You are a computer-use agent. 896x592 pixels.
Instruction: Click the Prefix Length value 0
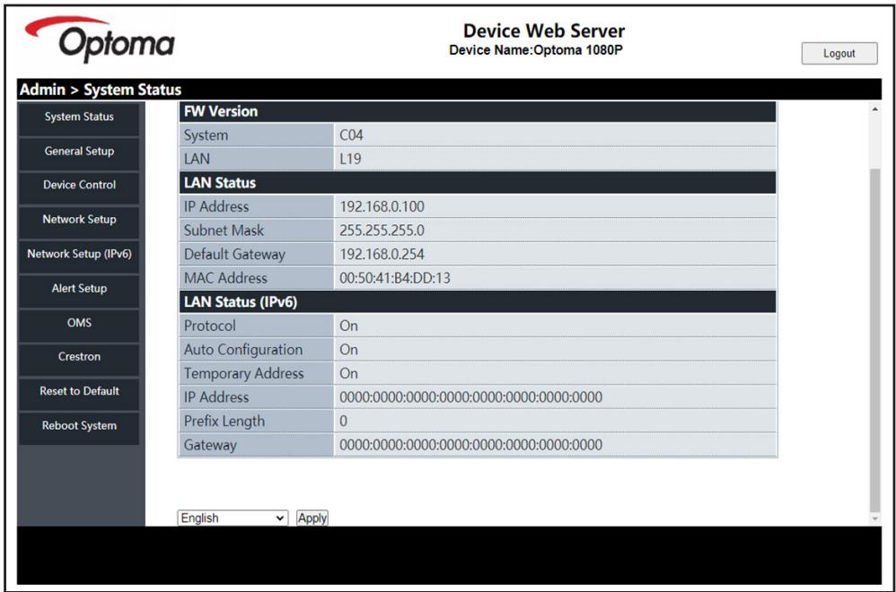344,422
